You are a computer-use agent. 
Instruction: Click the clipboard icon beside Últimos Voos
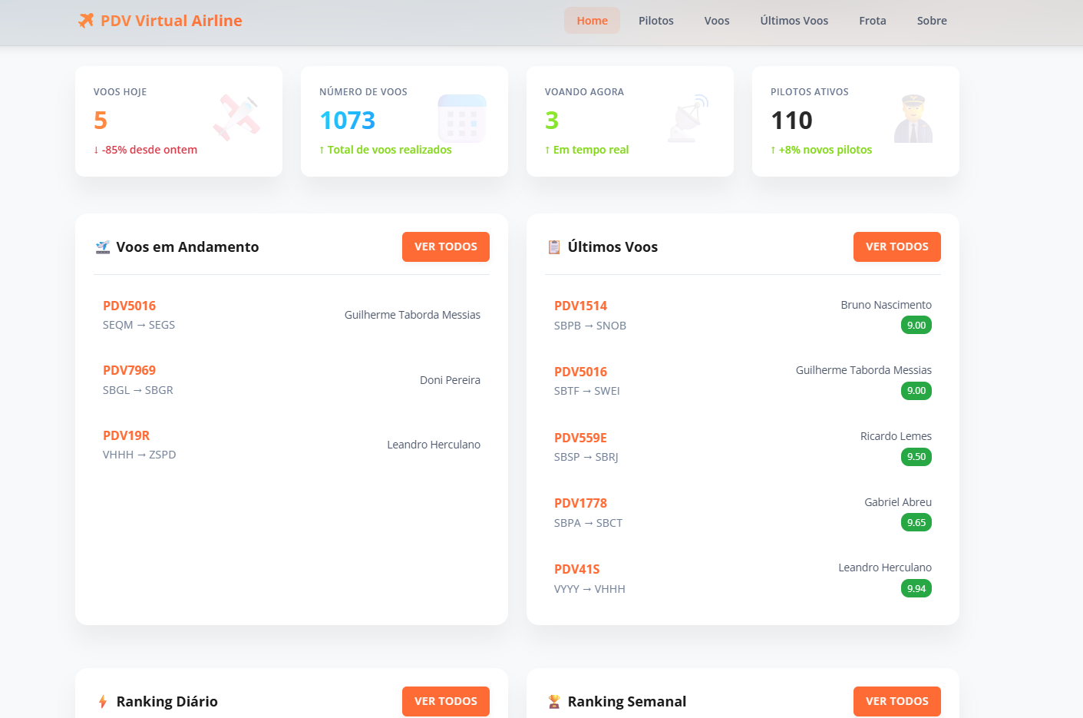pos(554,247)
